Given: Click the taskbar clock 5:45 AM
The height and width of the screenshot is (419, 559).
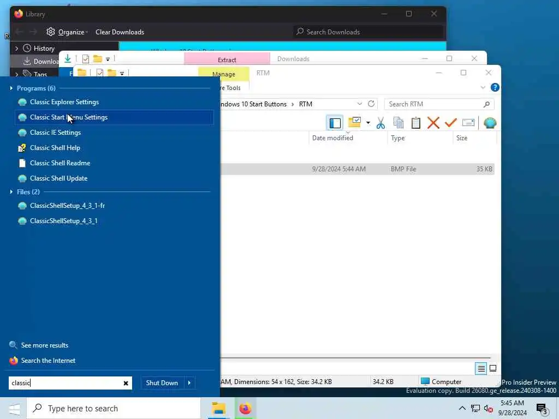Looking at the screenshot, I should 512,403.
